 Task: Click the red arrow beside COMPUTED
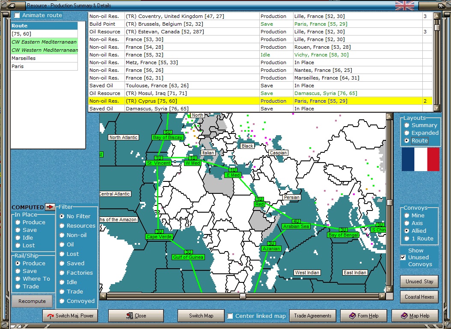click(x=50, y=207)
